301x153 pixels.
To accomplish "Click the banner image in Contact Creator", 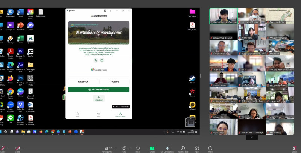I will 99,33.
